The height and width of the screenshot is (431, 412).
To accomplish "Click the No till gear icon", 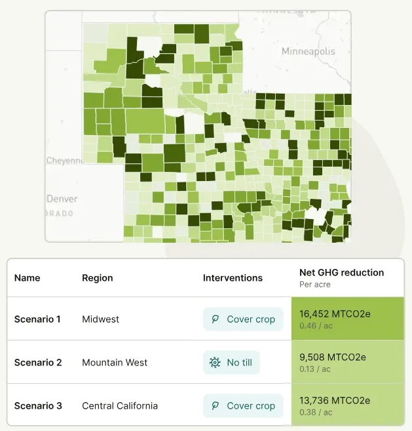I will pos(215,363).
